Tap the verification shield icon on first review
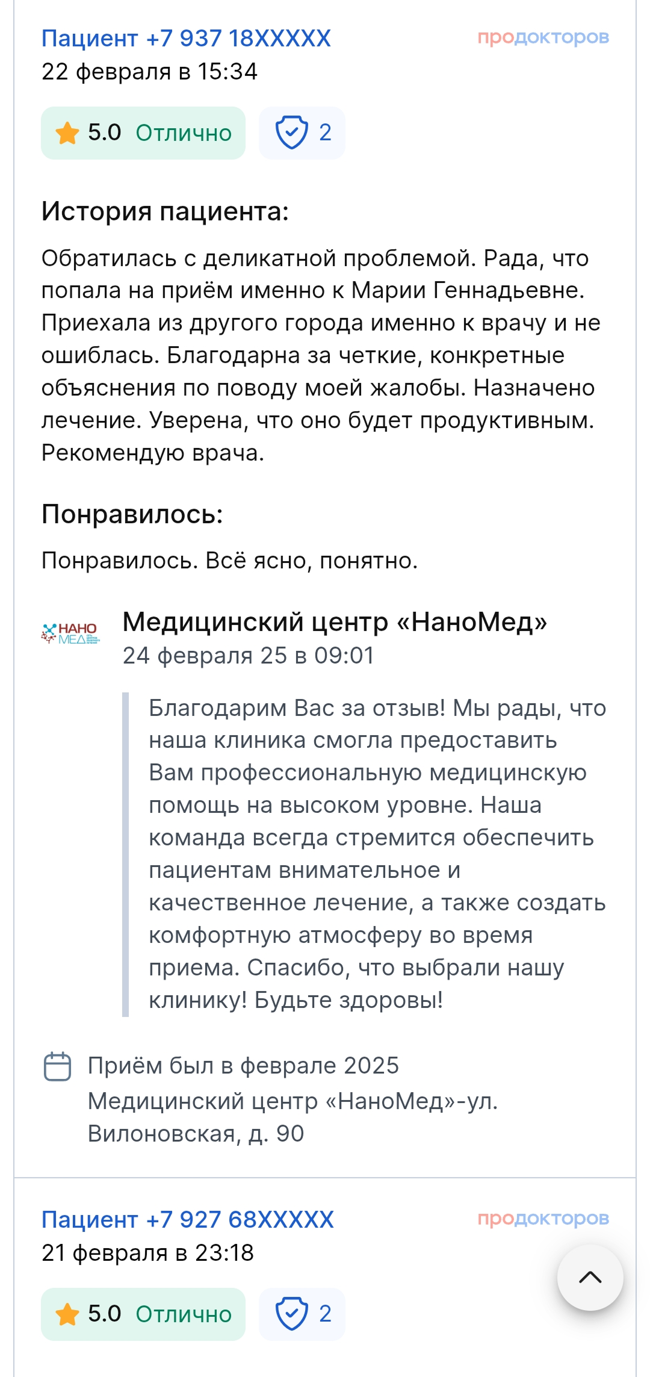This screenshot has height=1377, width=650. tap(291, 133)
